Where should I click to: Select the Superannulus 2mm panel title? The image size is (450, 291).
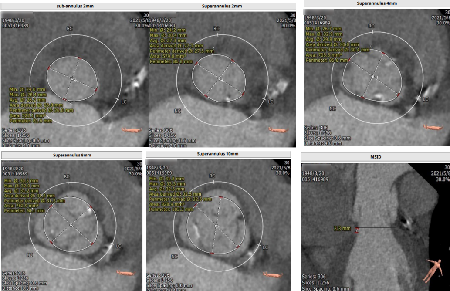[222, 6]
